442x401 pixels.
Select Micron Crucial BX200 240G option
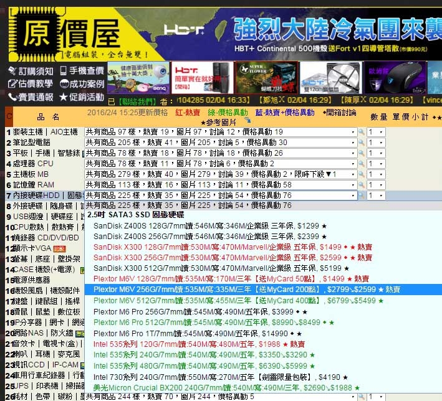click(263, 388)
